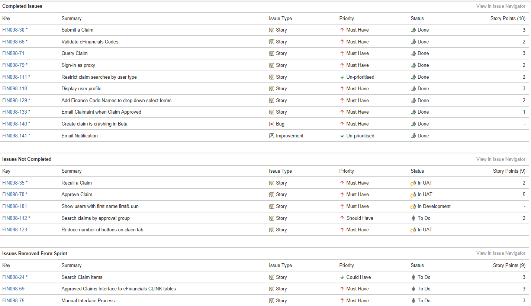Screen dimensions: 531x306
Task: View Completed Issues in Issue Navigator
Action: (501, 6)
